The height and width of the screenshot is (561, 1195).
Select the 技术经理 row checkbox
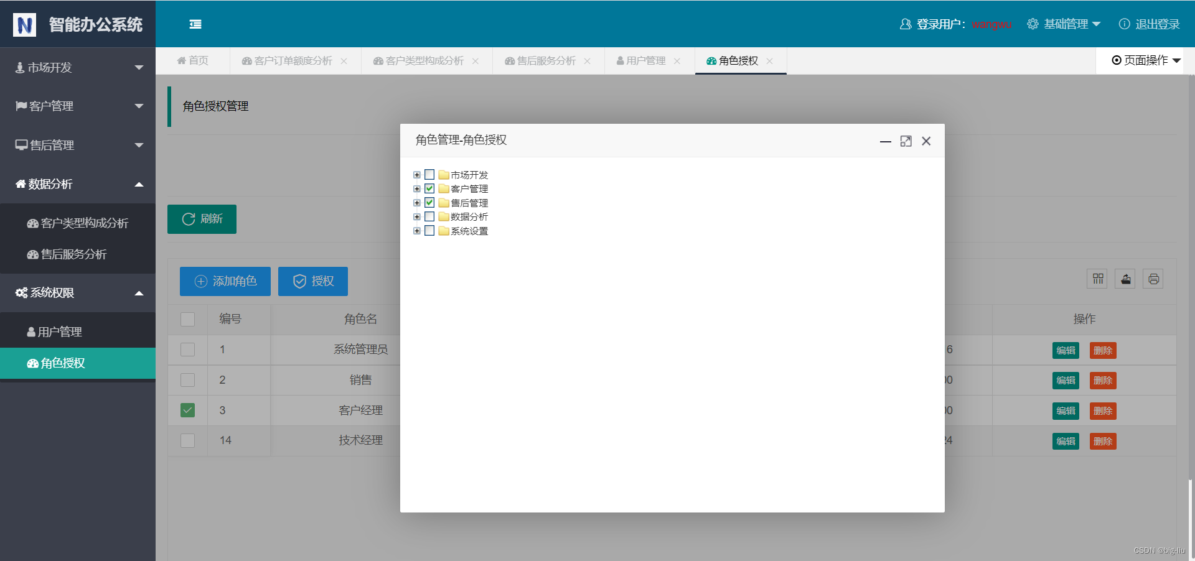pos(187,440)
